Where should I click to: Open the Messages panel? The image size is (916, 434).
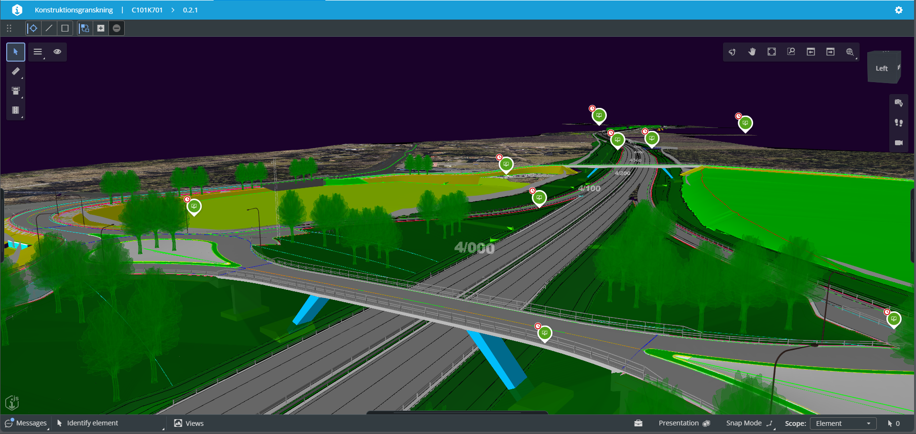26,423
